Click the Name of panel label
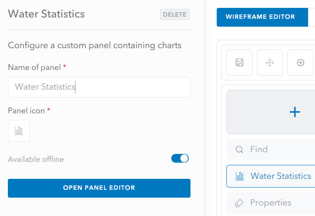Screen dimensions: 315x216 35,67
